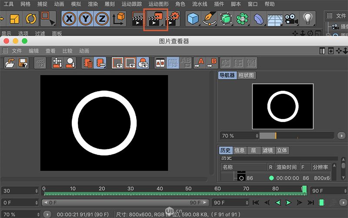Image resolution: width=348 pixels, height=218 pixels.
Task: Open the Edit Render Settings gear icon
Action: coord(173,19)
